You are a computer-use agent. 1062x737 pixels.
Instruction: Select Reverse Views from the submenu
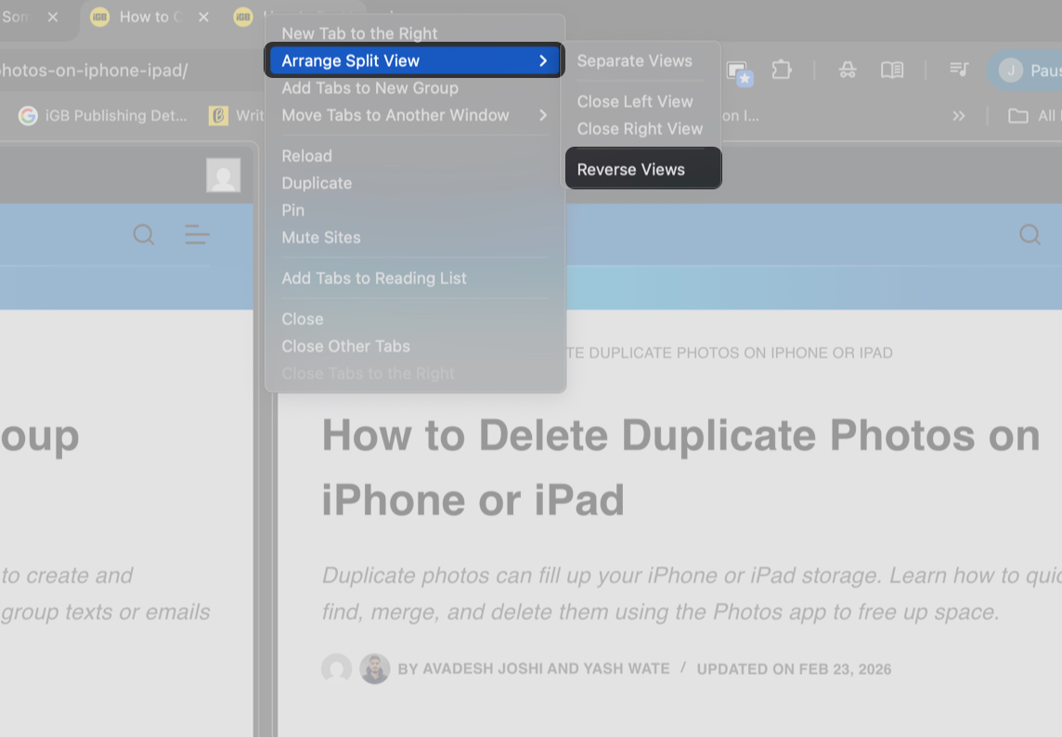[631, 168]
